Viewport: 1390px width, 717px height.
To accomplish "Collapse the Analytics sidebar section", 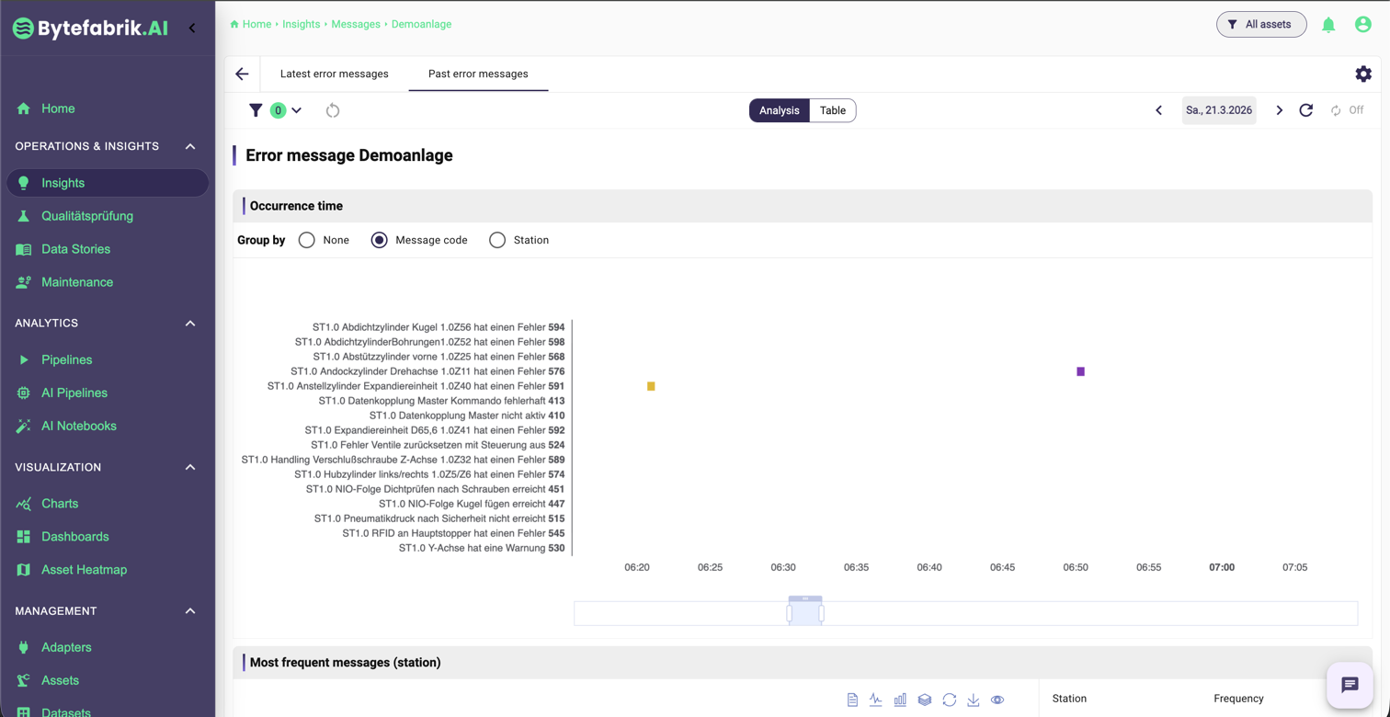I will 190,323.
